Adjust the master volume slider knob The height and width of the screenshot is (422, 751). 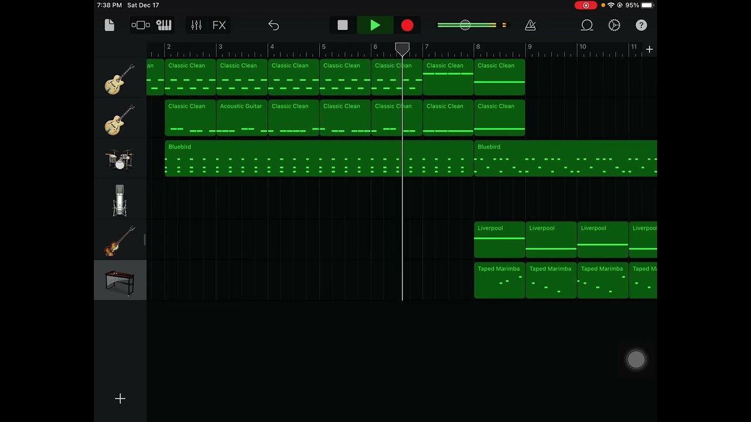click(465, 25)
